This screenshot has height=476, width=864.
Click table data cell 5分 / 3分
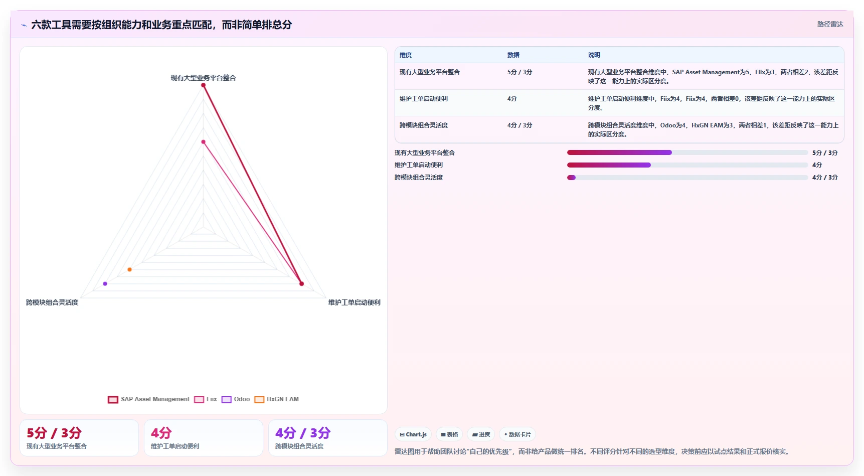520,72
